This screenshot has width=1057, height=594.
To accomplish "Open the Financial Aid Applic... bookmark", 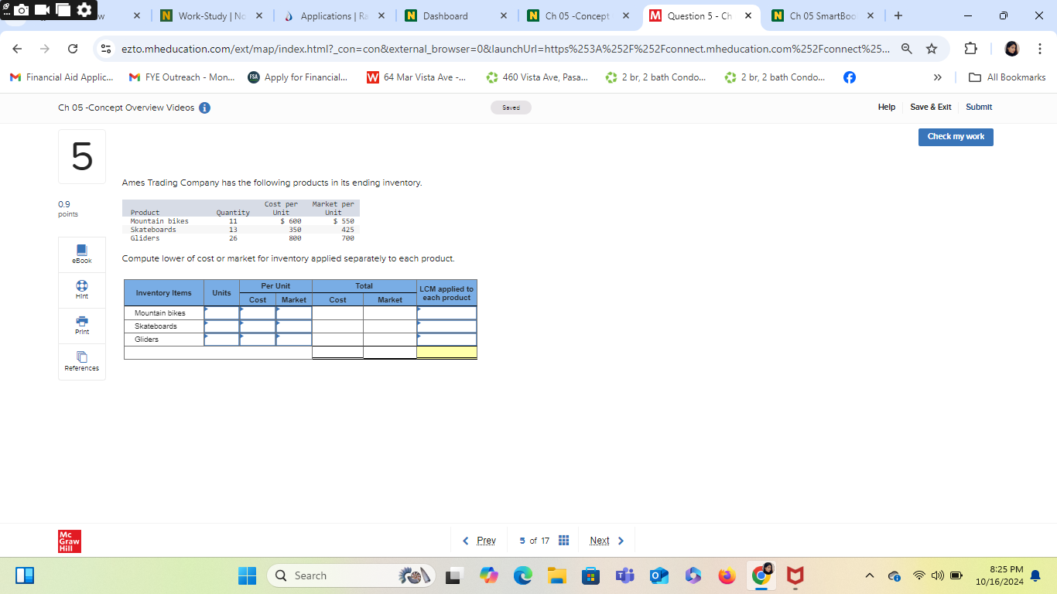I will click(x=61, y=77).
